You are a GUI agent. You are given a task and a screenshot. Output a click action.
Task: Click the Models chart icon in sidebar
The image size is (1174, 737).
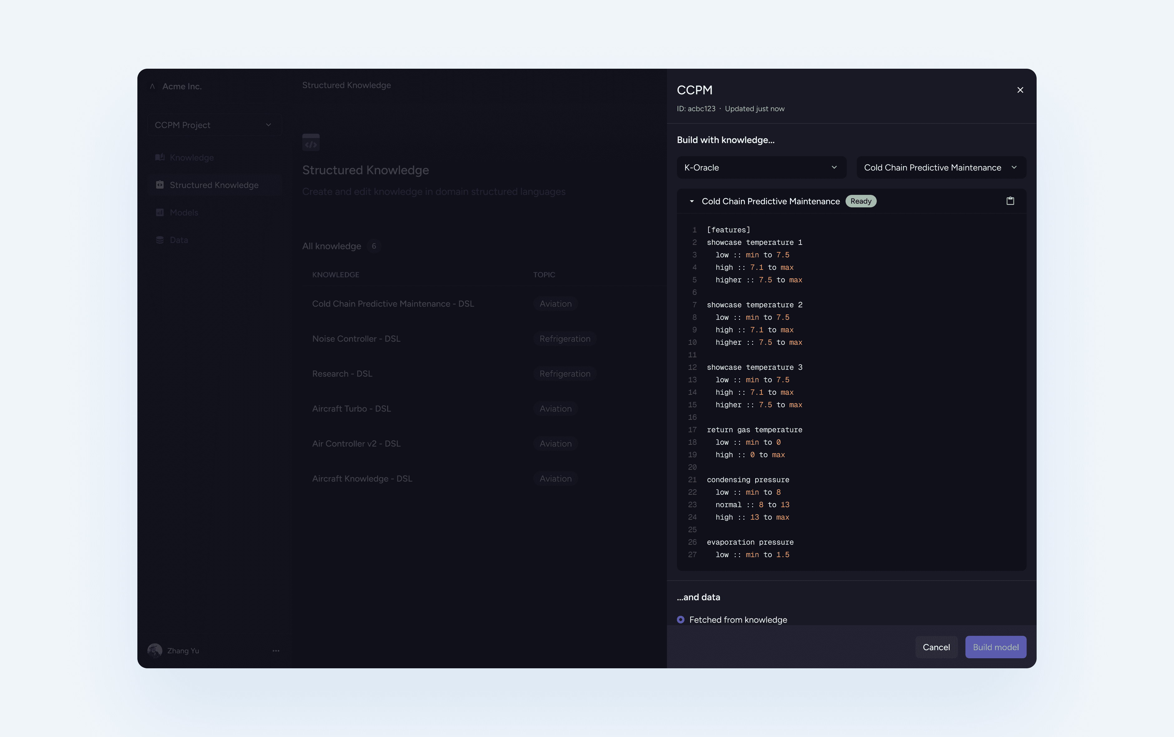pos(159,213)
